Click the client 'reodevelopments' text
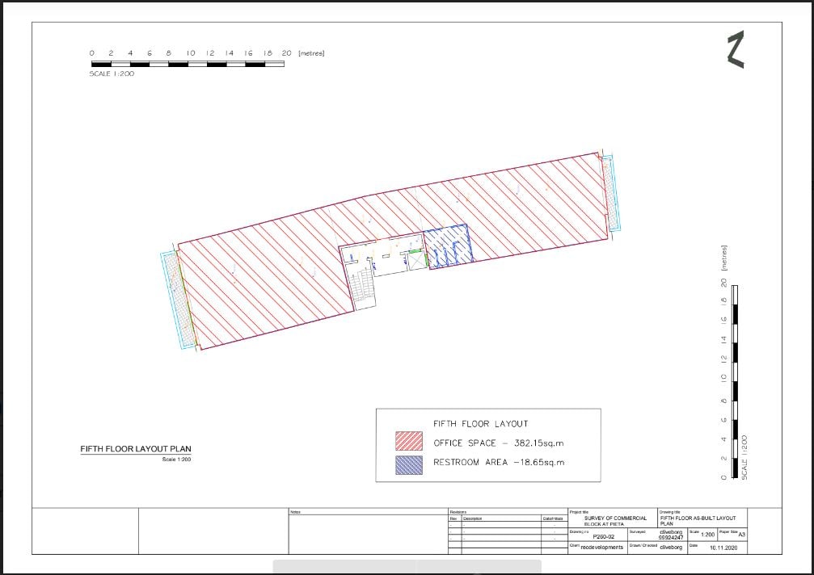 click(x=601, y=548)
